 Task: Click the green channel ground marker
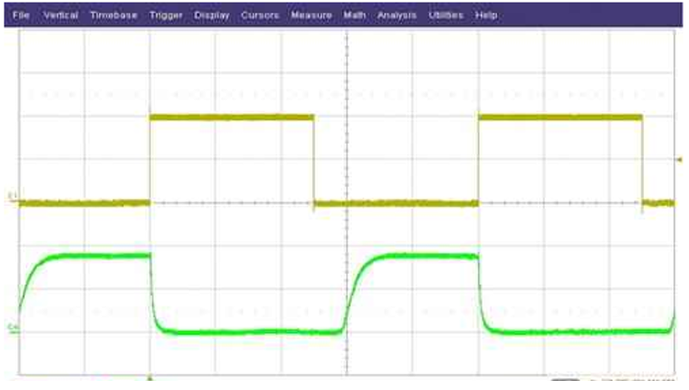coord(13,326)
